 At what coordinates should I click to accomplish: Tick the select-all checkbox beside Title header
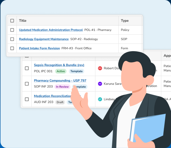(x=12, y=21)
